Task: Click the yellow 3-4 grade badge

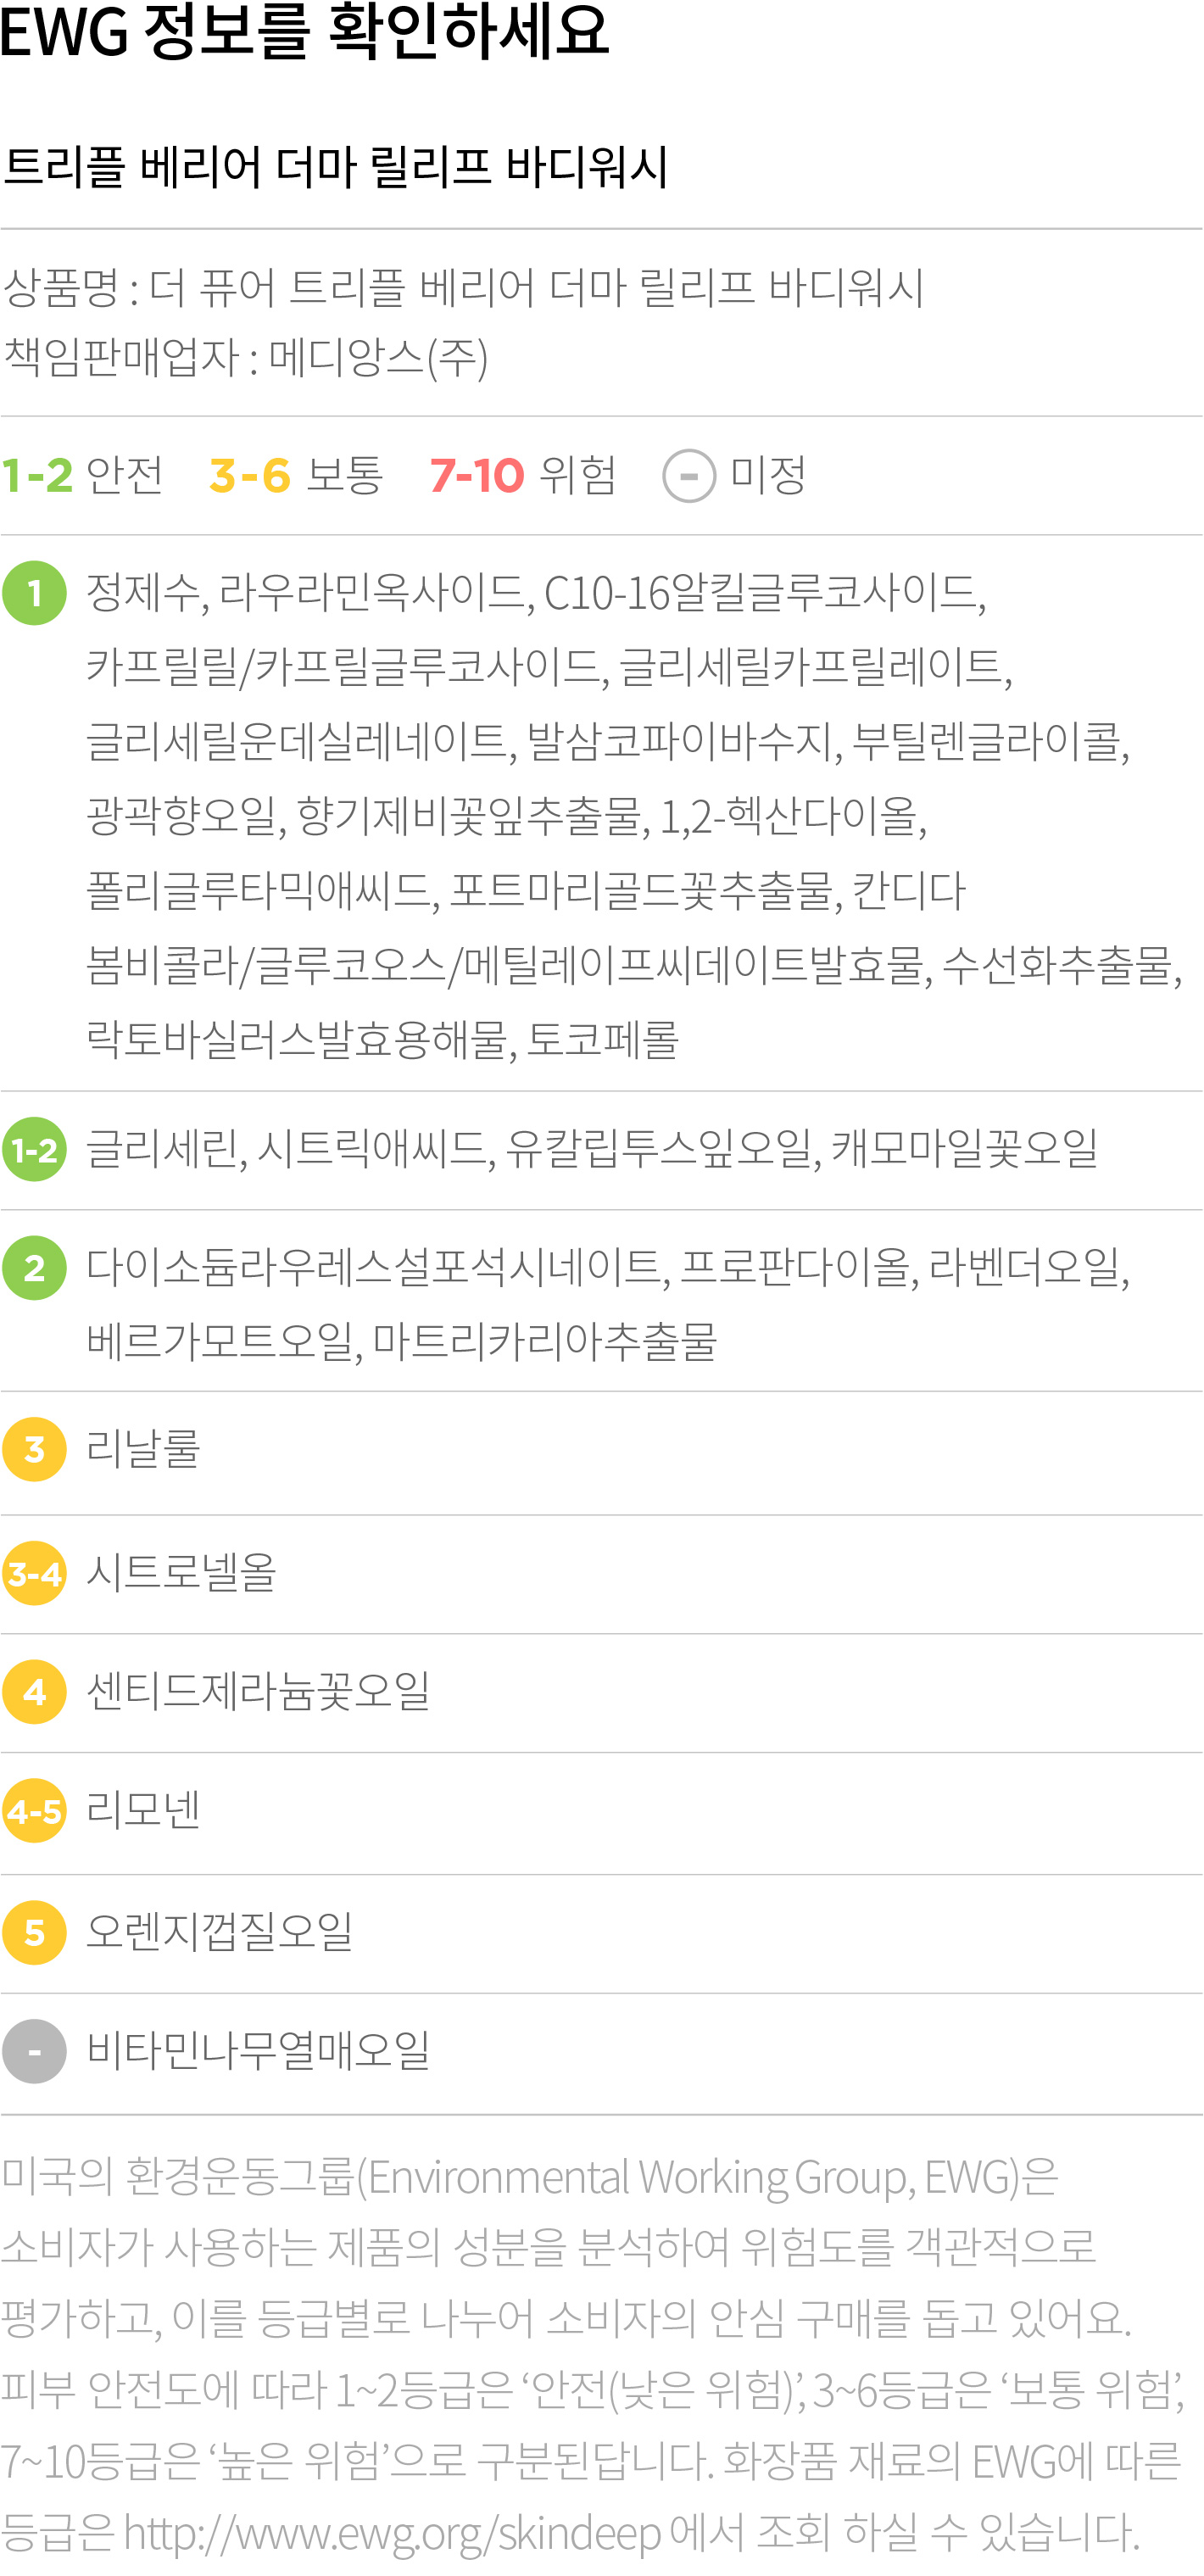Action: click(x=35, y=1574)
